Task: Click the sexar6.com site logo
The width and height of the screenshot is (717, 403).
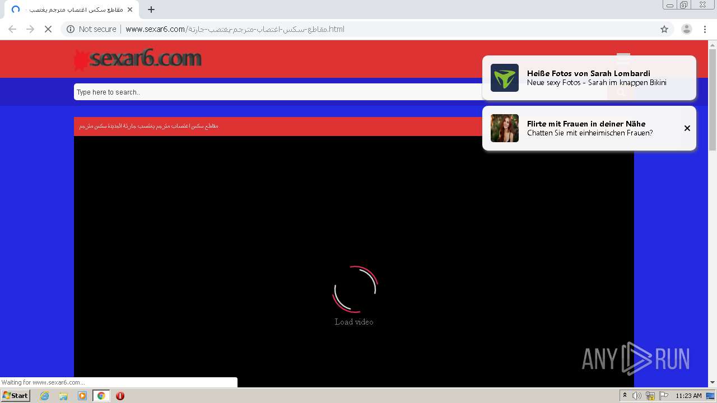Action: pyautogui.click(x=138, y=59)
